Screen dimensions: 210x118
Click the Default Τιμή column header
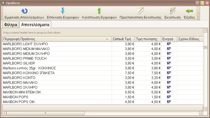pos(123,39)
